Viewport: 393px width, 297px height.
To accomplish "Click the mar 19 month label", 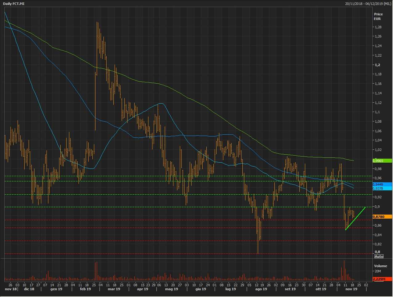I will 114,289.
